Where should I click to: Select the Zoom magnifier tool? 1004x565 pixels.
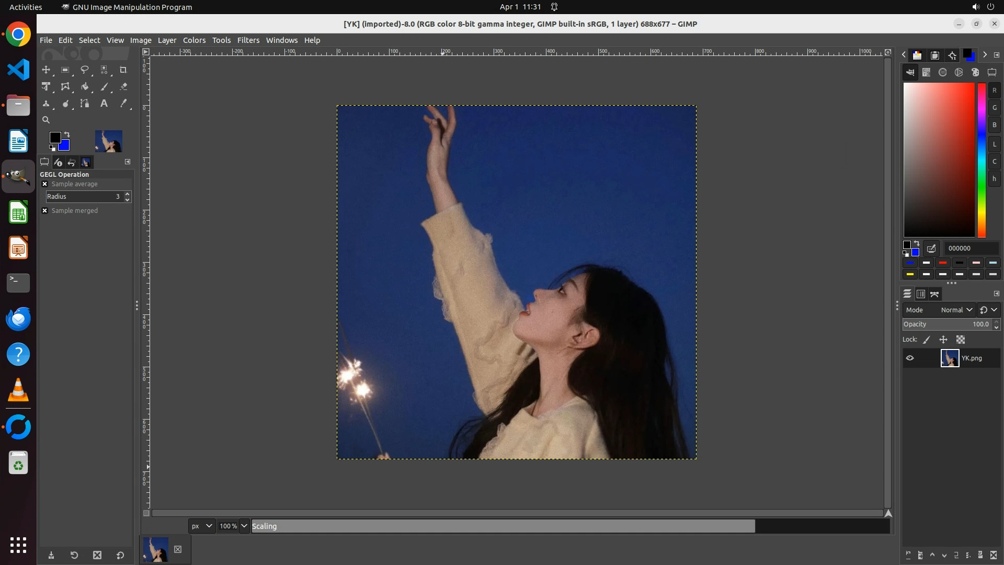click(x=46, y=120)
